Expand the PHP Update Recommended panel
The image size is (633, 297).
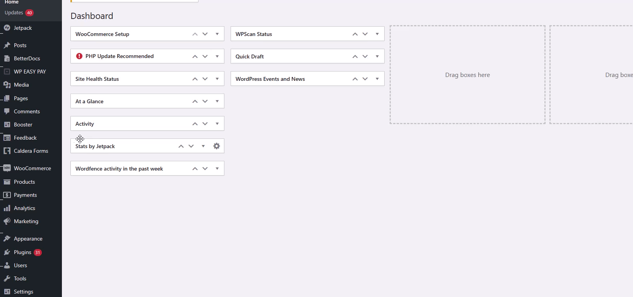click(x=217, y=56)
